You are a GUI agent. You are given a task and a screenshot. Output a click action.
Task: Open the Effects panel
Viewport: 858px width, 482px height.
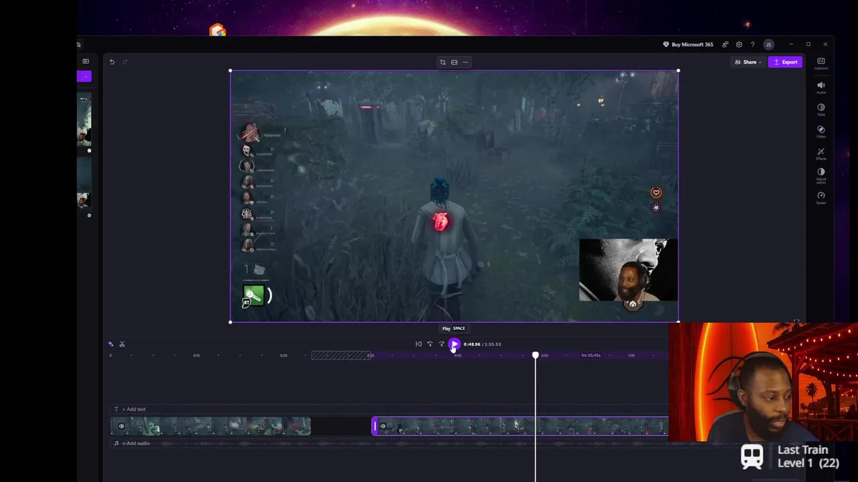point(821,154)
